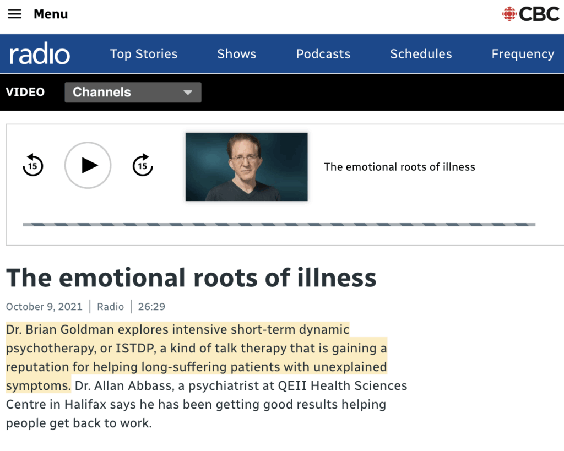Select the Frequency menu item
This screenshot has width=564, height=451.
pyautogui.click(x=522, y=54)
